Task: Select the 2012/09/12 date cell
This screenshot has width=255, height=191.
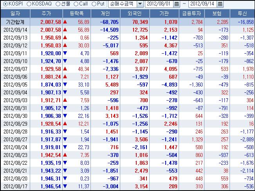Action: coord(15,45)
